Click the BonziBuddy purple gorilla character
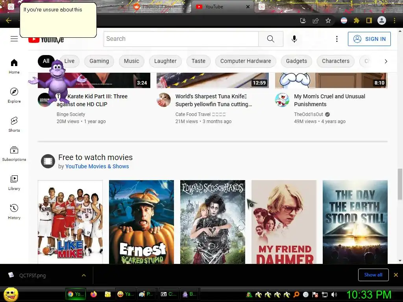Screen dimensions: 403x302 (x=57, y=81)
